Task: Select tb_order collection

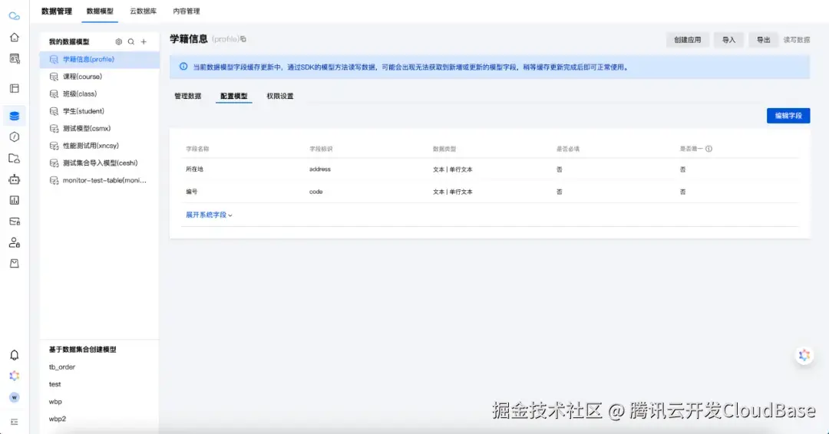Action: pos(62,367)
